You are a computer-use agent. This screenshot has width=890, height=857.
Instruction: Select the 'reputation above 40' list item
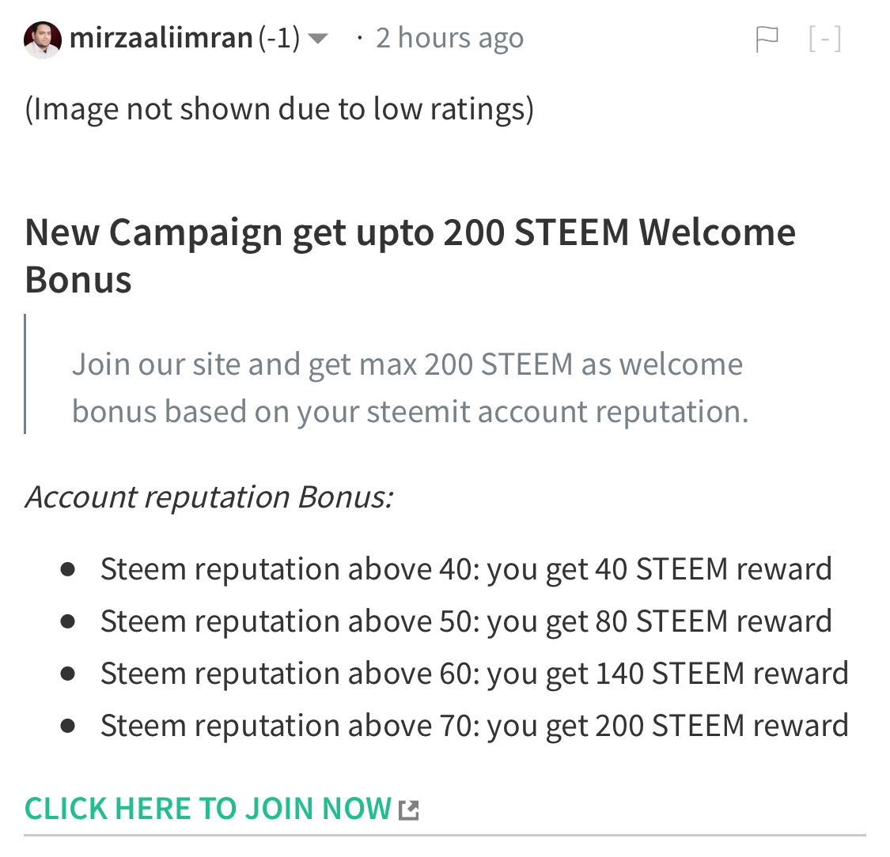pos(465,569)
